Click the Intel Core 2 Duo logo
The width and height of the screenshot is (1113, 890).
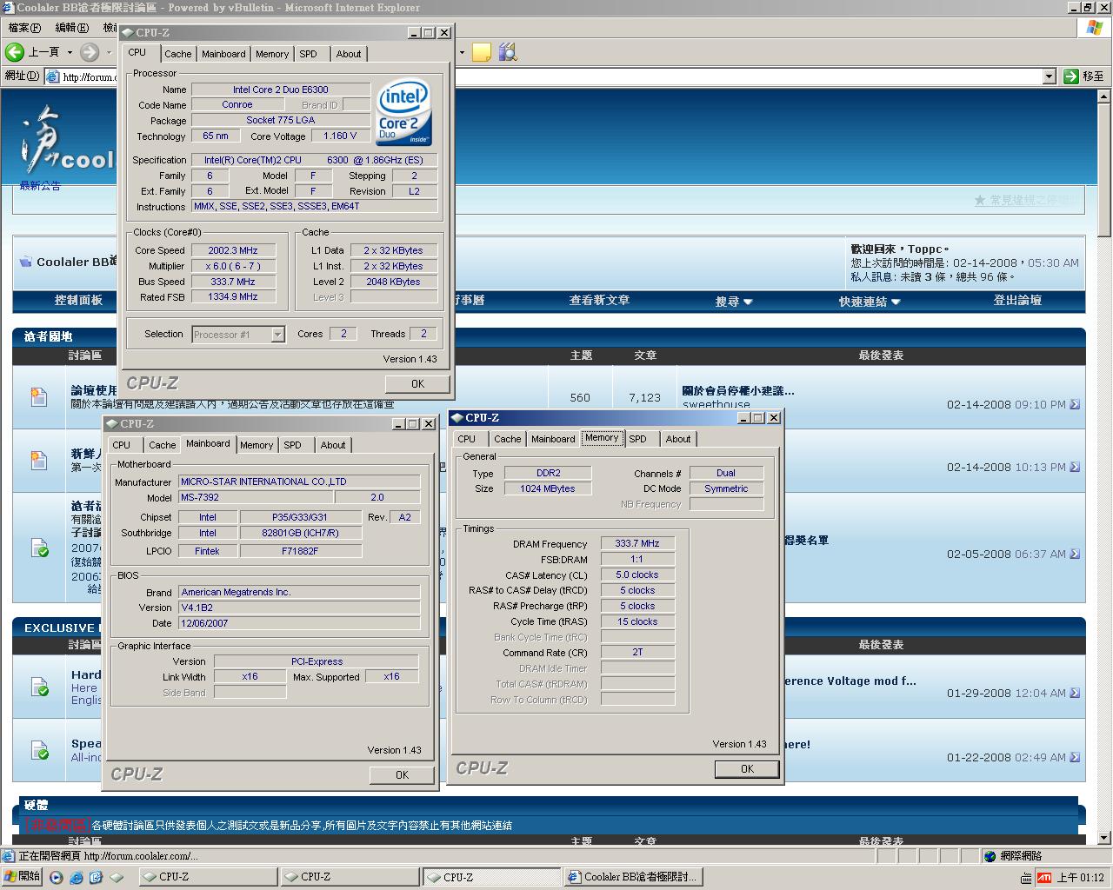[x=403, y=113]
